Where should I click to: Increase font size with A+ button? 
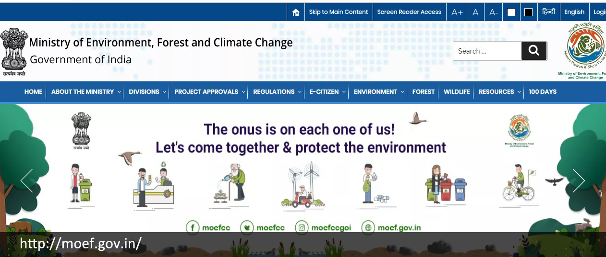click(457, 12)
